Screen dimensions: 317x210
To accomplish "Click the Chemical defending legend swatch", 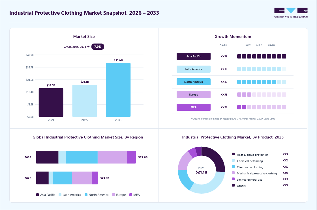I will point(233,160).
